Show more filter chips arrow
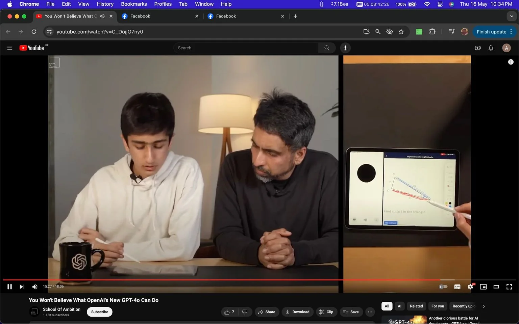This screenshot has width=519, height=324. tap(484, 306)
